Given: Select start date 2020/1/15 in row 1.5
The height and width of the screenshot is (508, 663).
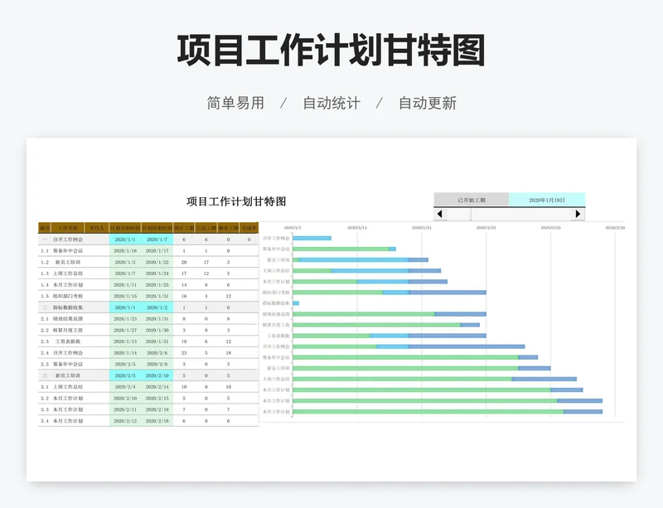Looking at the screenshot, I should pos(125,296).
